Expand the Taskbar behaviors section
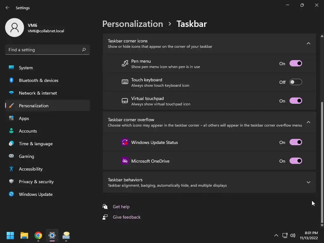 tap(308, 182)
